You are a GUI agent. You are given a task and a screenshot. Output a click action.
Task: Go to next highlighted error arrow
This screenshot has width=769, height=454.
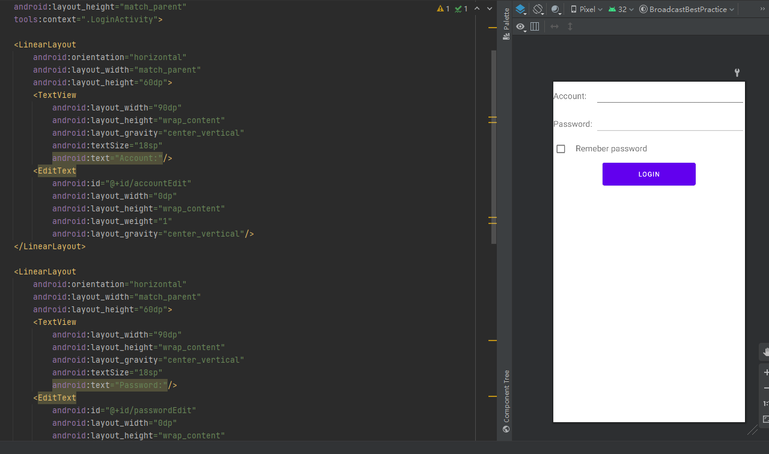[x=490, y=9]
